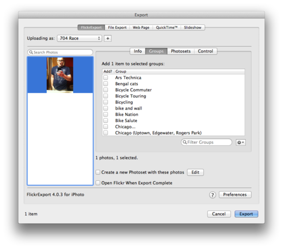The width and height of the screenshot is (283, 249).
Task: Select the Groups tab
Action: click(x=156, y=51)
